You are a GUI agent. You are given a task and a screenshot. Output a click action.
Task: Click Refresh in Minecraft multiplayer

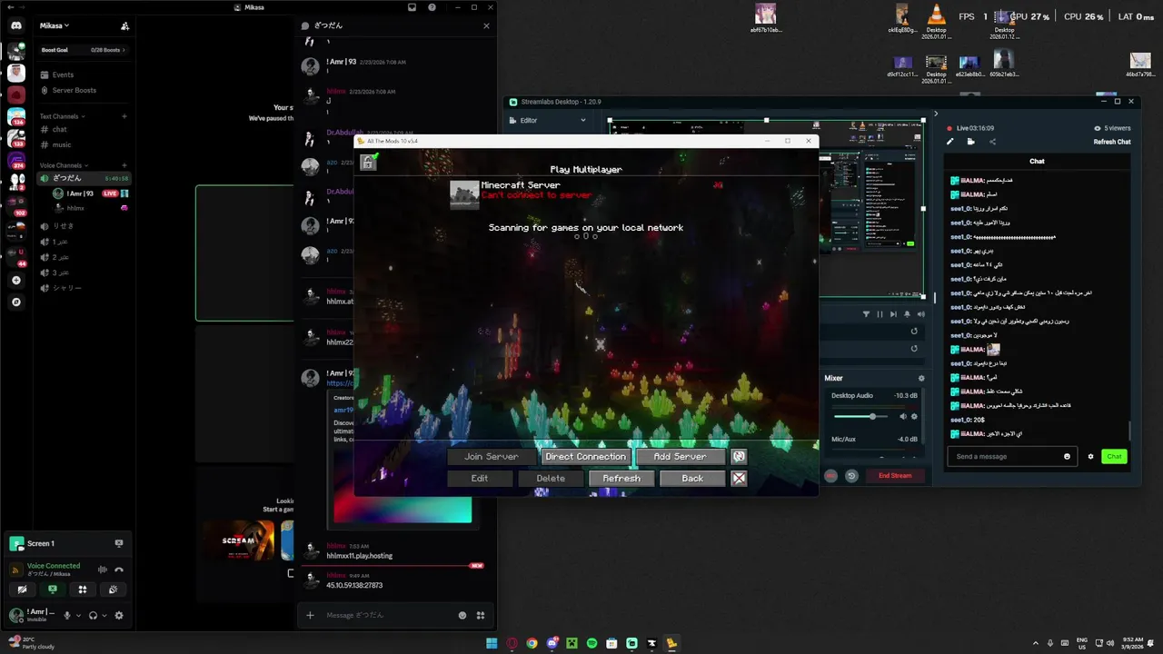(x=621, y=478)
